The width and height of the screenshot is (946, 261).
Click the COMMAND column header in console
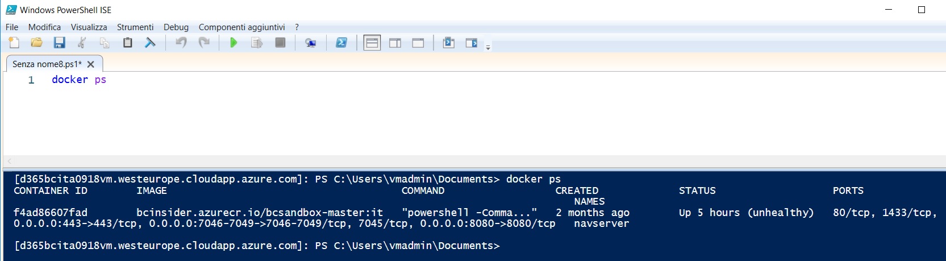tap(423, 190)
